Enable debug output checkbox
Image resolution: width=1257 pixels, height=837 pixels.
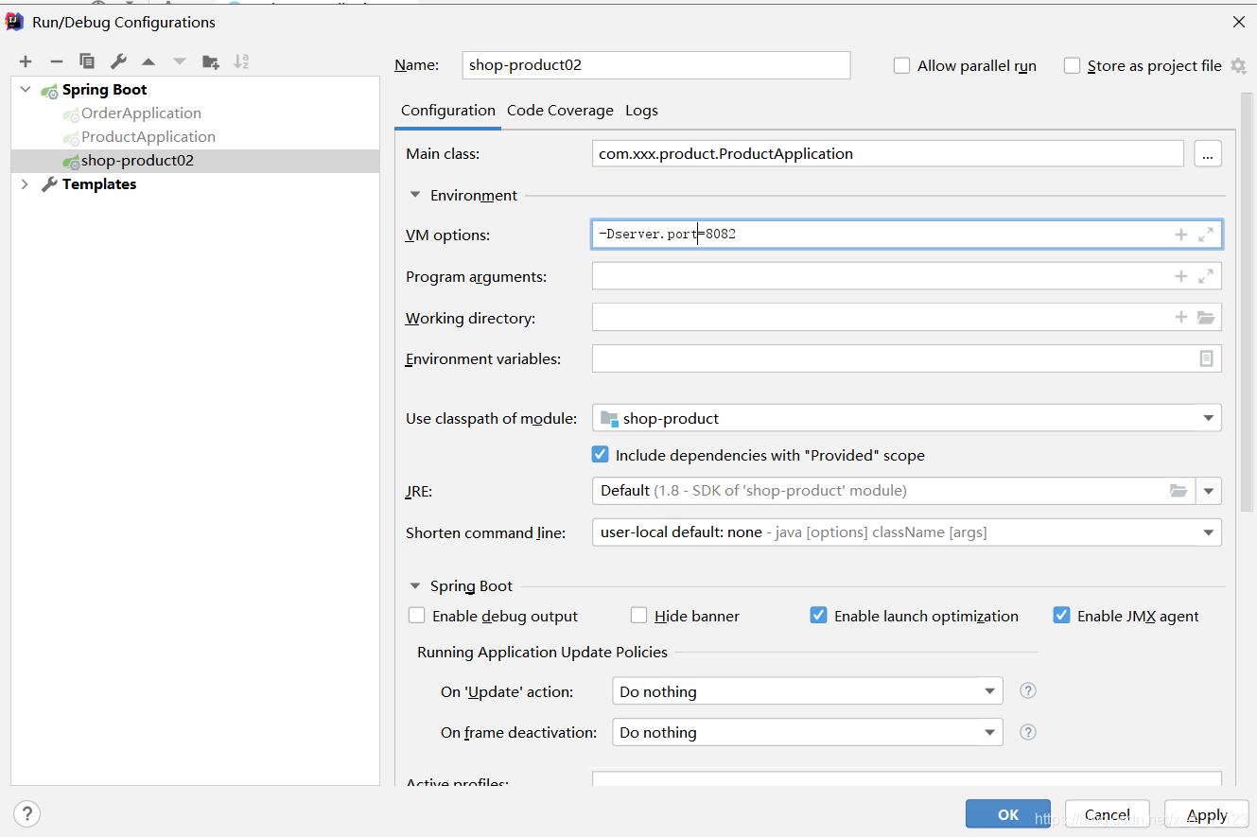click(416, 616)
